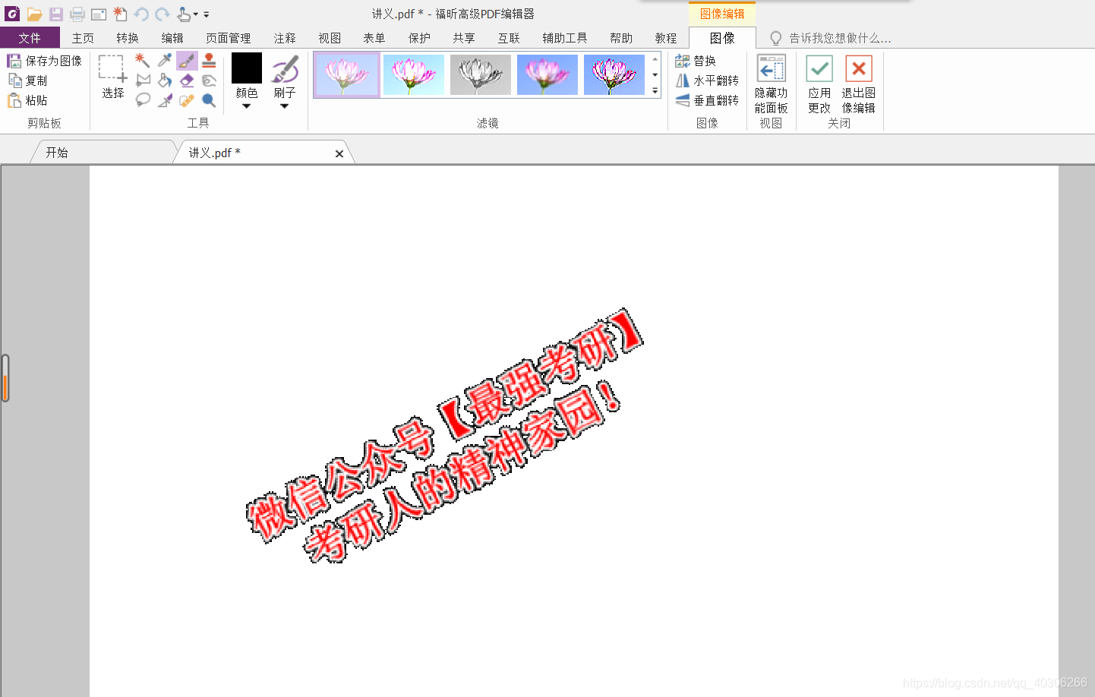Close the 讲义.pdf document tab

coord(339,153)
